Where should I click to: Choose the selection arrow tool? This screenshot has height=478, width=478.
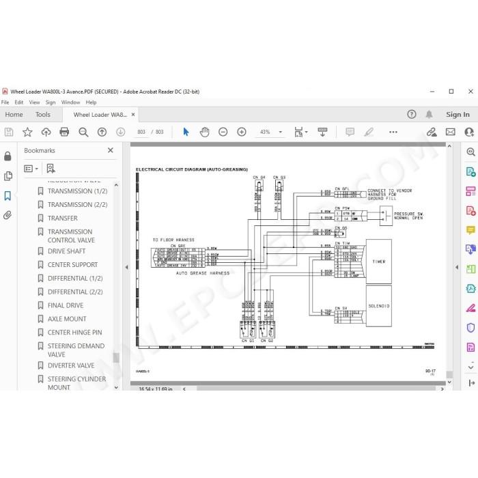(186, 132)
